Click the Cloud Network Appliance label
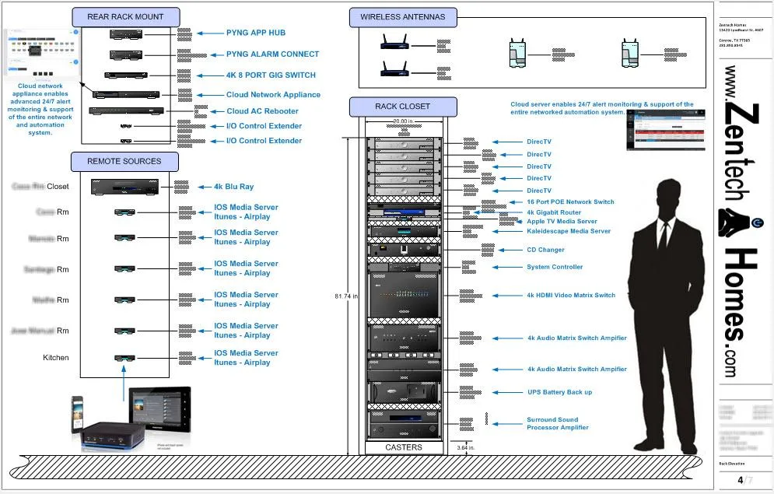The width and height of the screenshot is (774, 494). point(273,94)
